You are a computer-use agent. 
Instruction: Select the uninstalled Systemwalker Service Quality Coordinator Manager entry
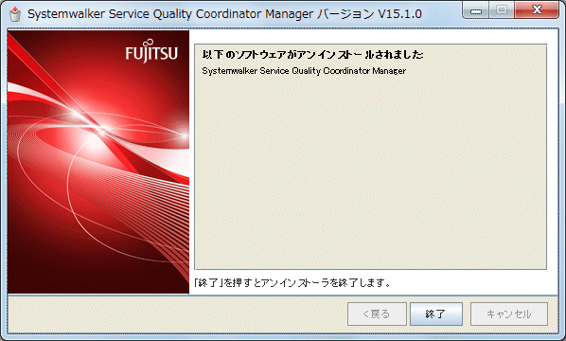click(304, 71)
